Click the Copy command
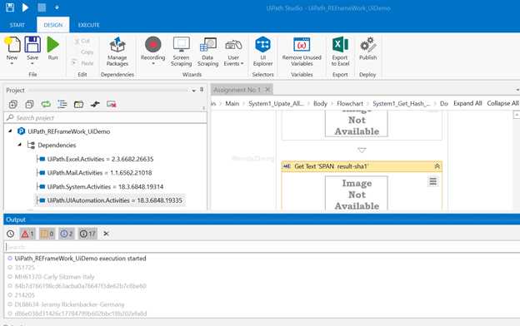Image resolution: width=520 pixels, height=326 pixels. point(83,52)
